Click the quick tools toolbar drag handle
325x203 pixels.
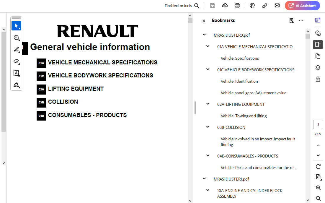point(16,18)
